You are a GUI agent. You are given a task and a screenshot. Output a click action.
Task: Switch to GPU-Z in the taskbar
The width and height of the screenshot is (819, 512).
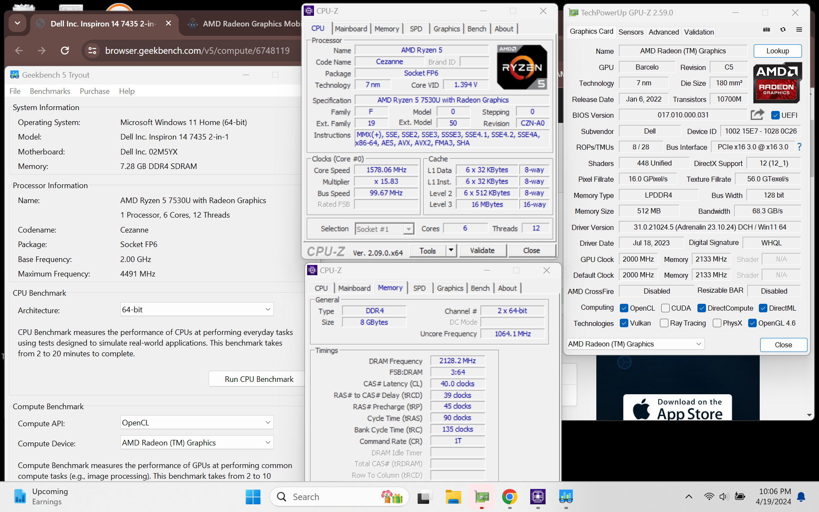pyautogui.click(x=482, y=497)
